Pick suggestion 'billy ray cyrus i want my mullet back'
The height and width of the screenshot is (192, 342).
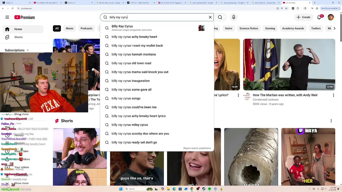click(x=157, y=46)
